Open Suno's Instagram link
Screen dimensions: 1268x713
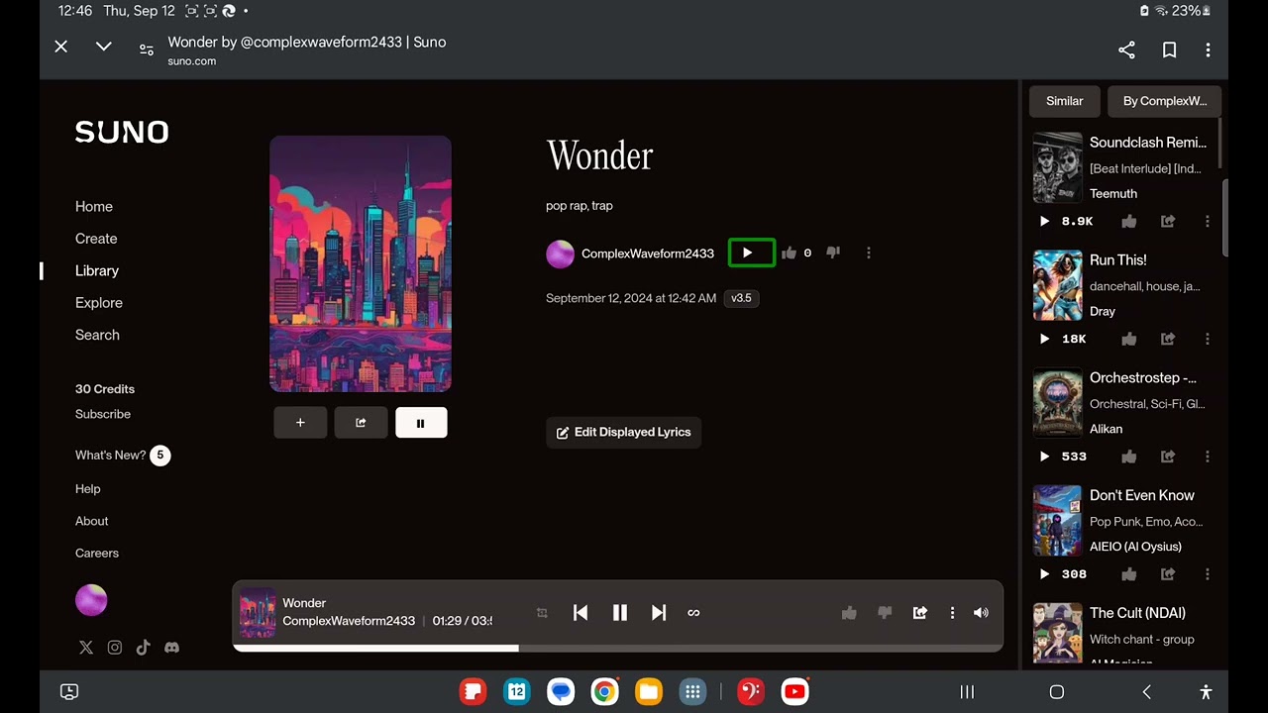(115, 648)
